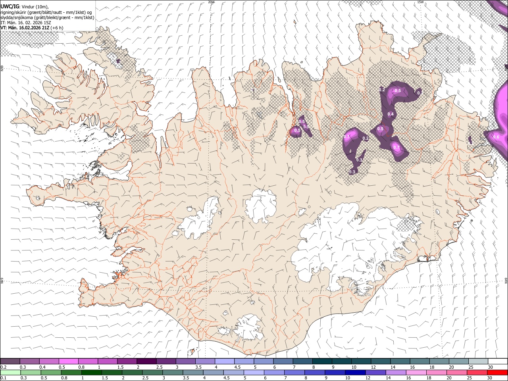Click the white Hofsjökull glacier in central Iceland
Image resolution: width=508 pixels, height=381 pixels.
[261, 206]
